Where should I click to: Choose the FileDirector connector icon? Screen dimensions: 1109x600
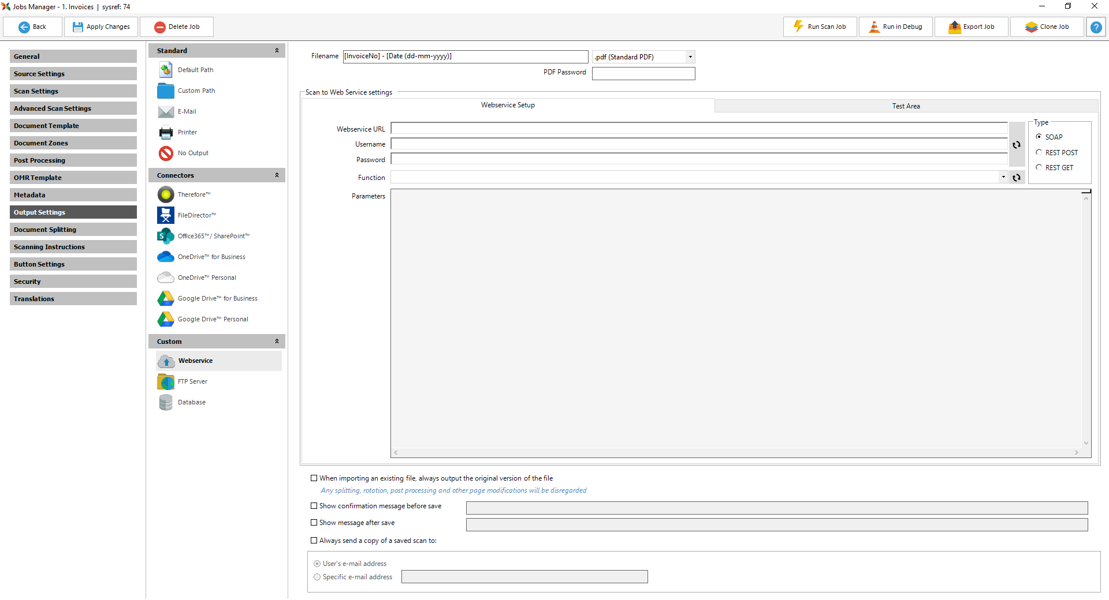(166, 215)
